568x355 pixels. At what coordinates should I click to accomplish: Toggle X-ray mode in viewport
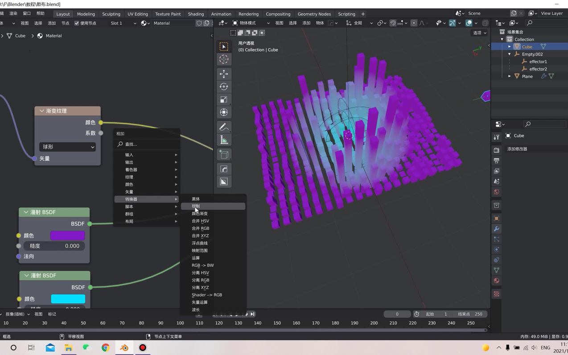485,23
